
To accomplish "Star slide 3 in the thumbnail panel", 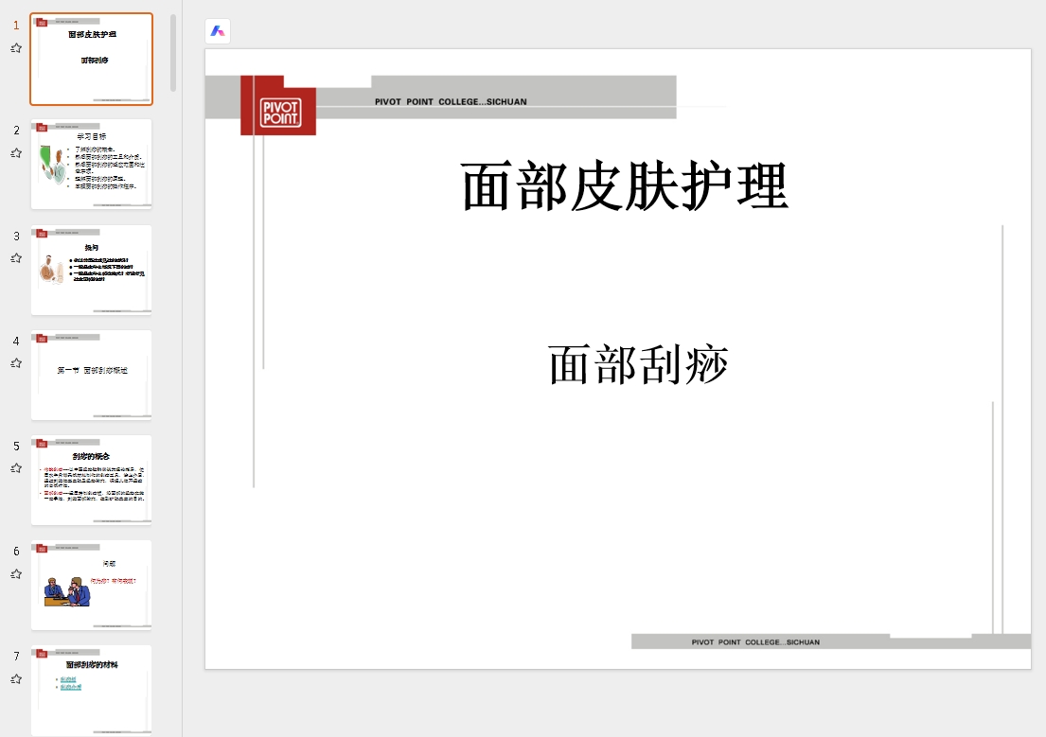I will [16, 258].
